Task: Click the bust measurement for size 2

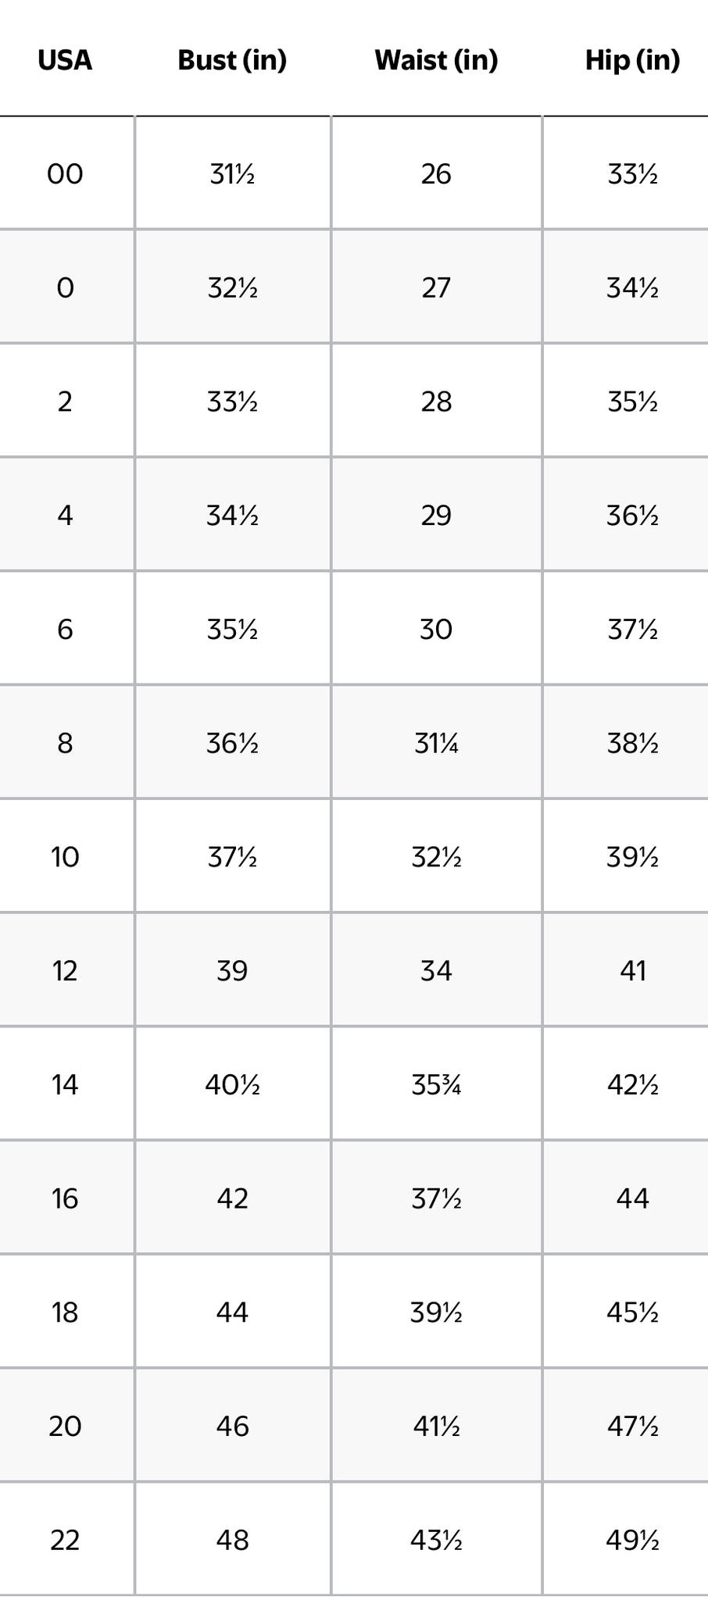Action: point(232,402)
